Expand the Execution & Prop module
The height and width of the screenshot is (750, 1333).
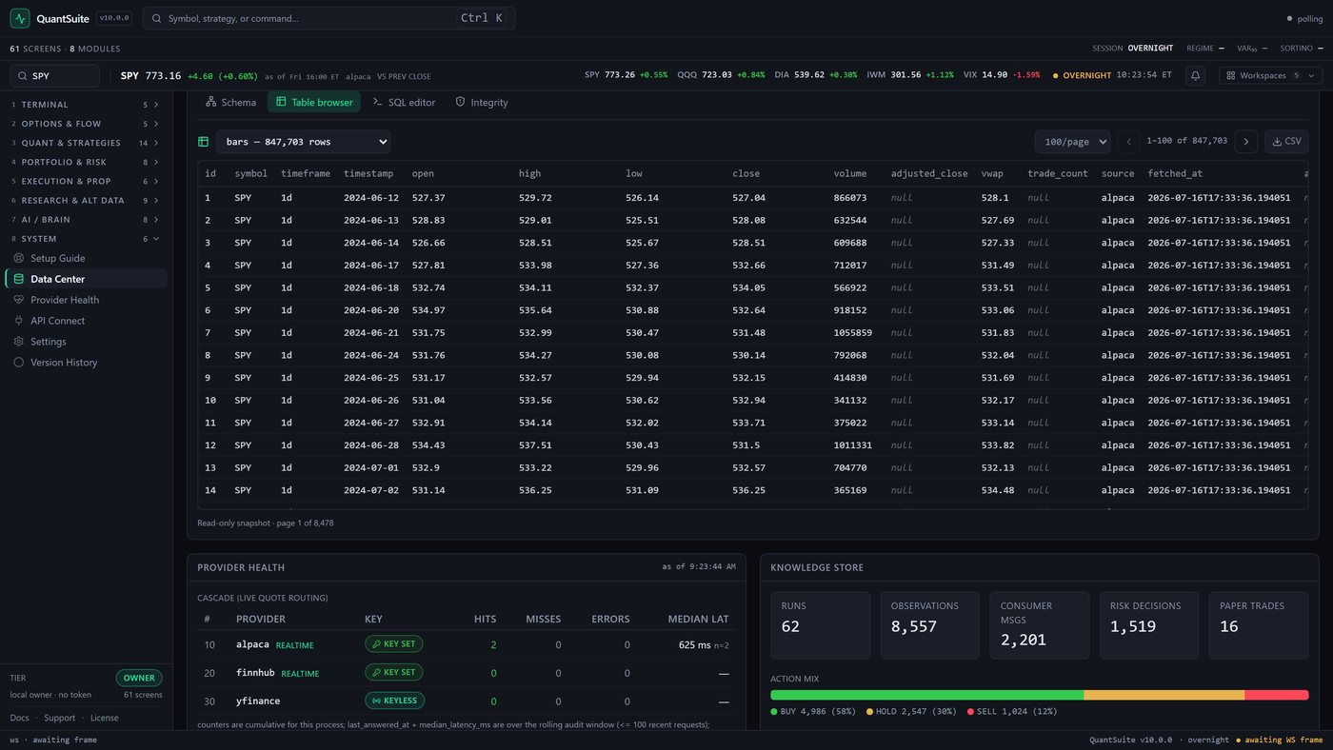pos(85,181)
